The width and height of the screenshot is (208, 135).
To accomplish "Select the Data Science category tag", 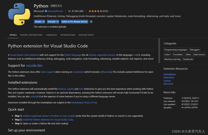I will coord(199,54).
